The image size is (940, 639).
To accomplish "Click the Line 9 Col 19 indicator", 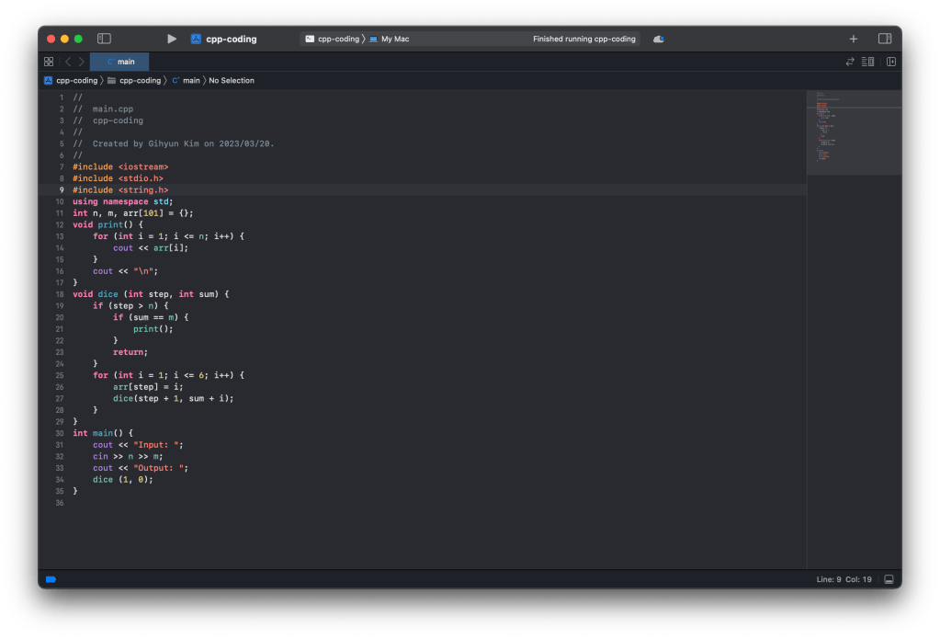I will 844,579.
